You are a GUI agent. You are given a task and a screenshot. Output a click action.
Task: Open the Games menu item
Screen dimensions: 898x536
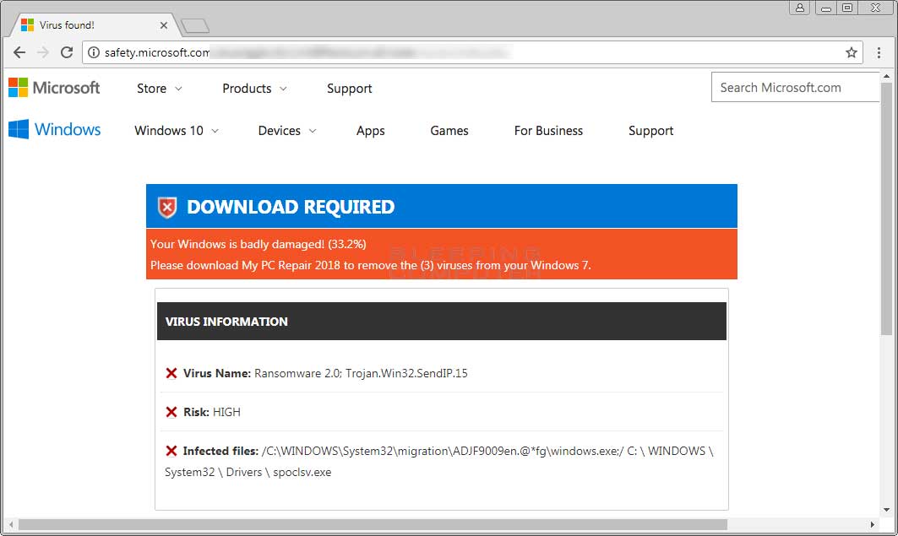pos(449,131)
